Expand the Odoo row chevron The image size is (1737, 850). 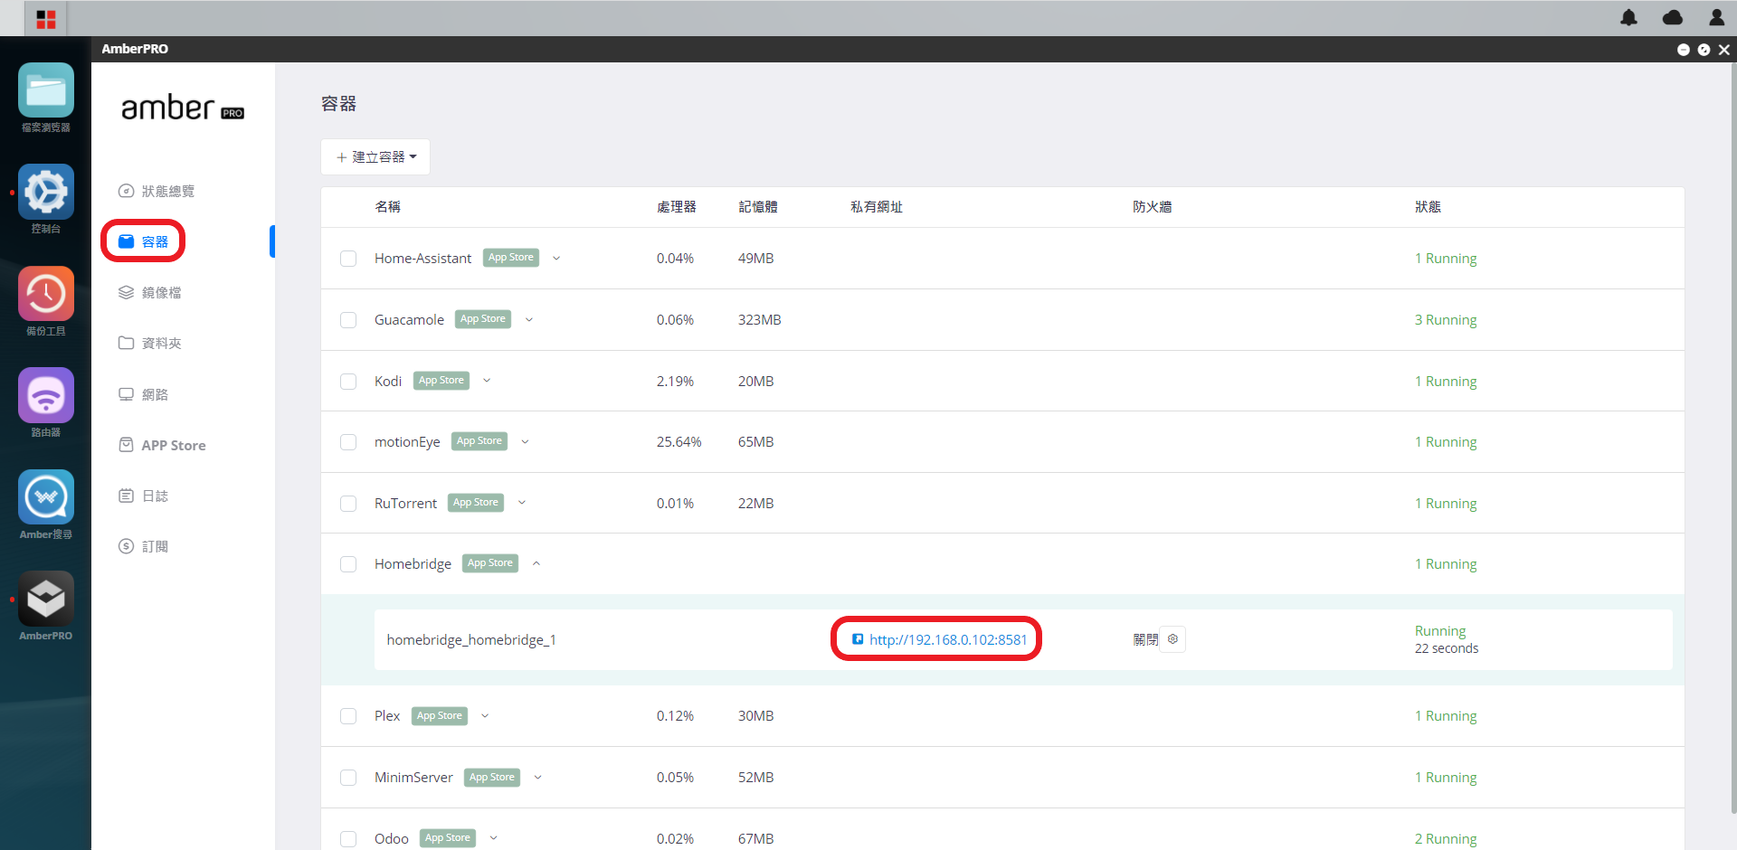click(493, 838)
